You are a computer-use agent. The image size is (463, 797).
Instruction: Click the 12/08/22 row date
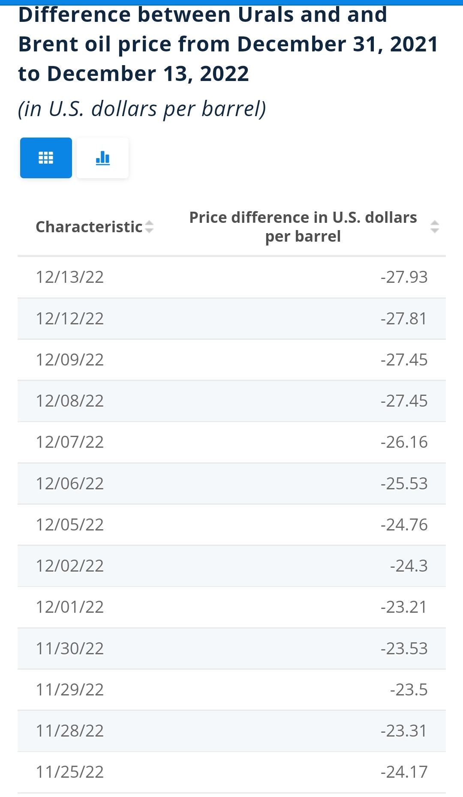70,401
